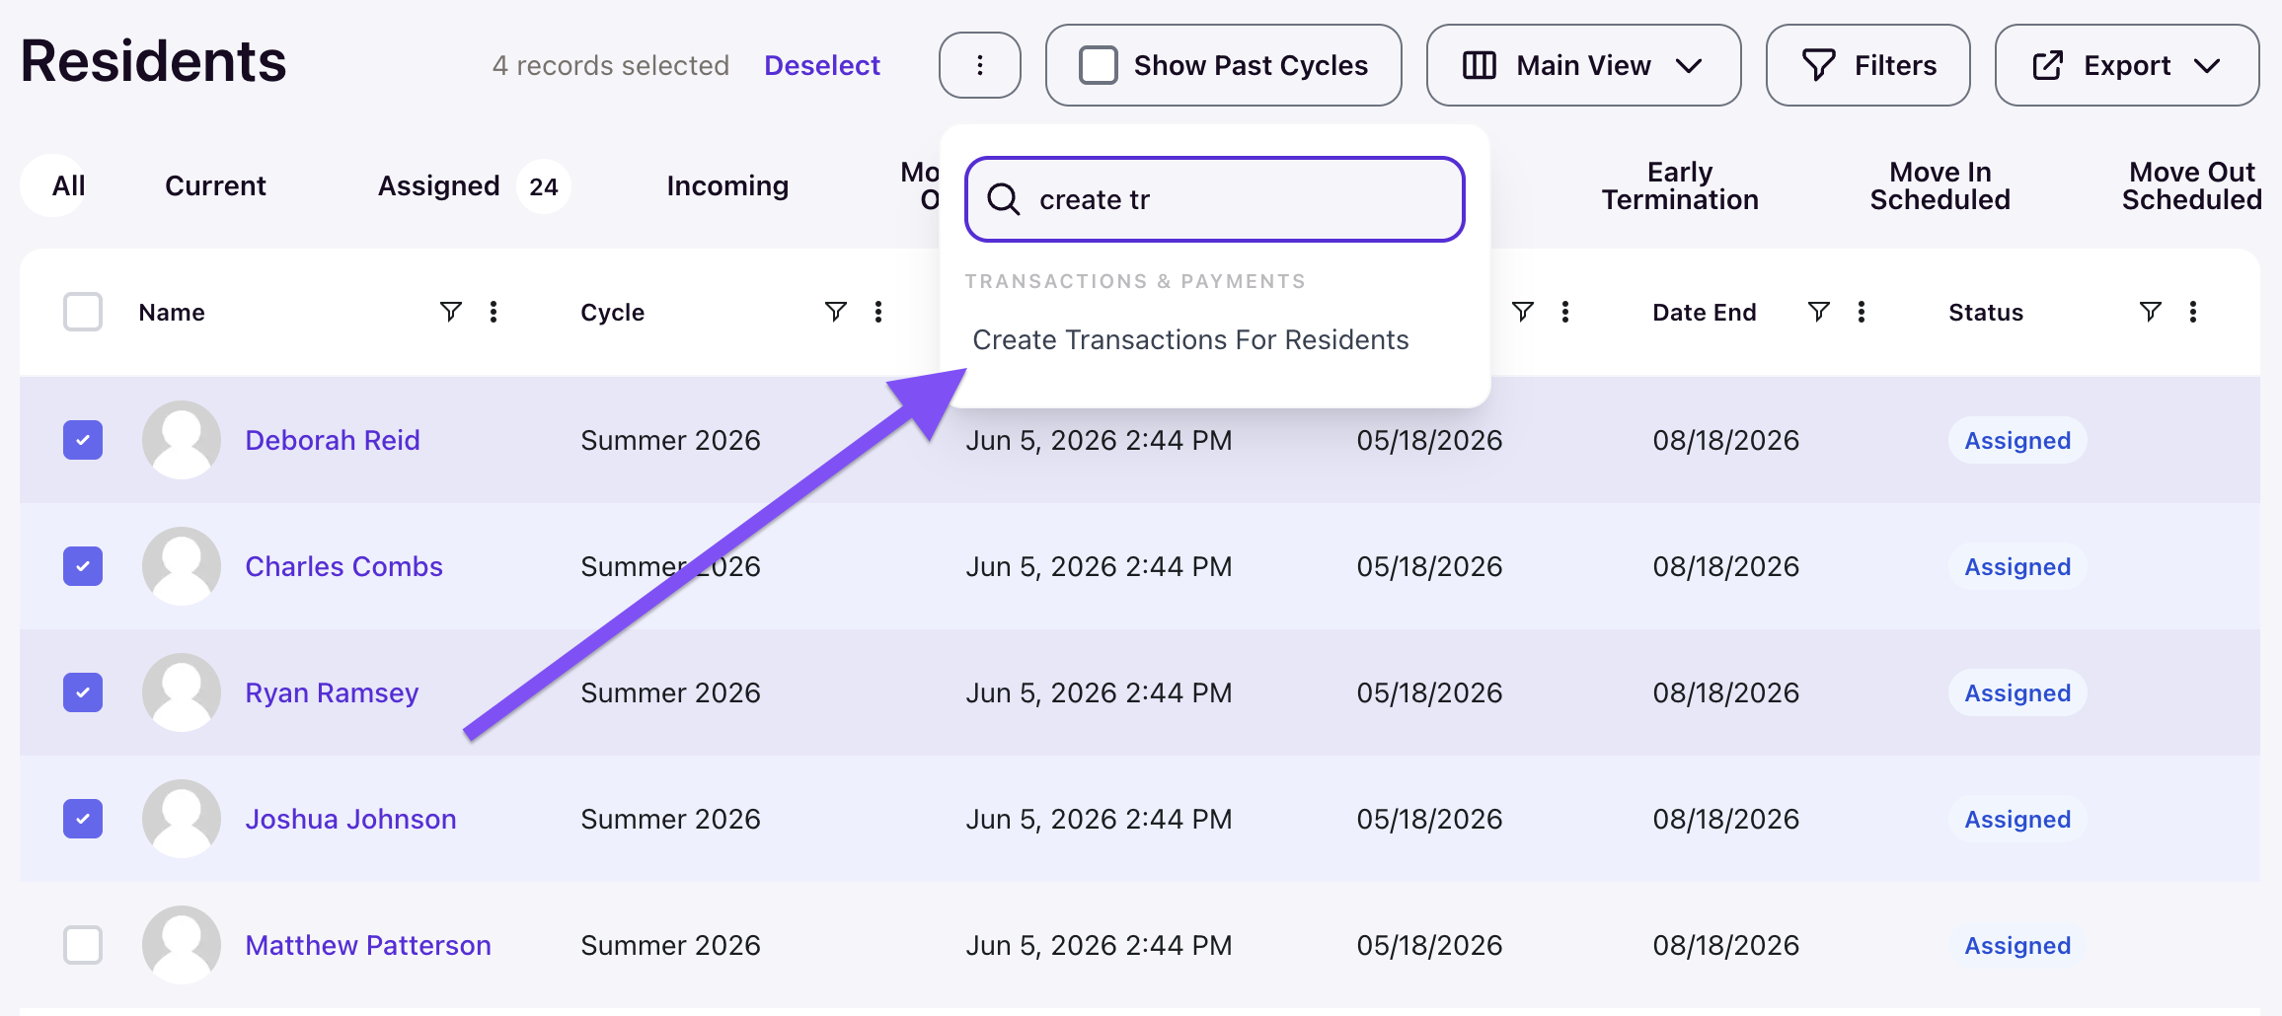
Task: Switch to the All tab
Action: [68, 185]
